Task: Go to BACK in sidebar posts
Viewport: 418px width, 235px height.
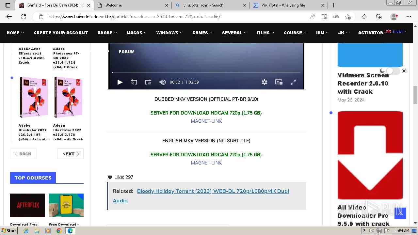Action: pos(23,154)
